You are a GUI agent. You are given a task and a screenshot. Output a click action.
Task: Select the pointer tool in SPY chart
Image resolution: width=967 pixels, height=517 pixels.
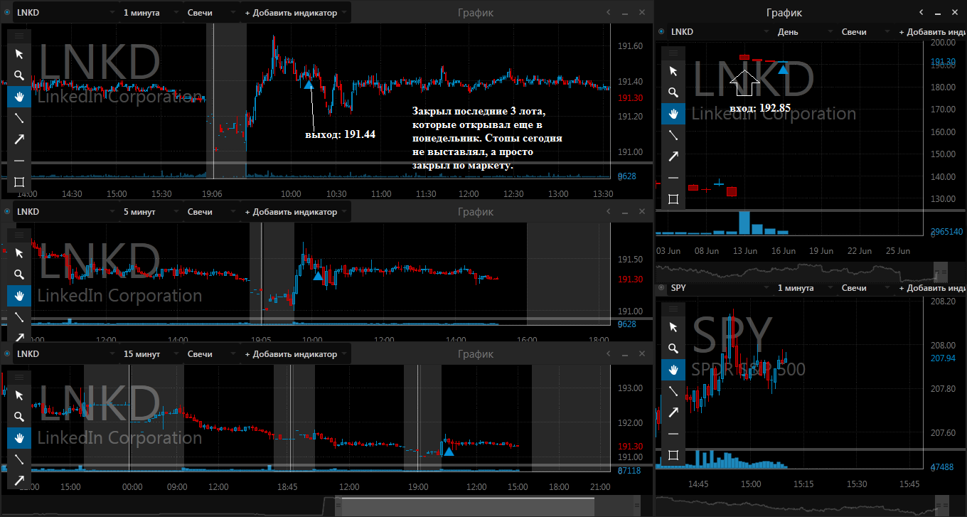[x=673, y=327]
